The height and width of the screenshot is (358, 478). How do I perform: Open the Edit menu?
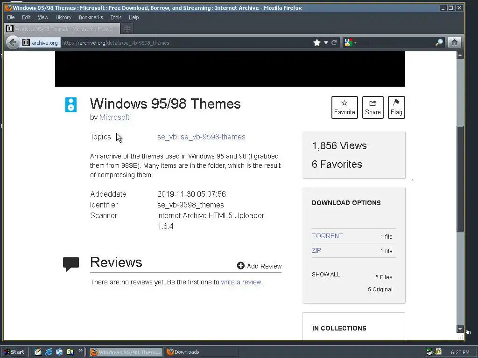click(26, 17)
